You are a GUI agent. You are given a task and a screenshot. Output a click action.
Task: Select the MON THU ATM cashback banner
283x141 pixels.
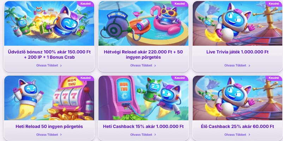pyautogui.click(x=143, y=98)
